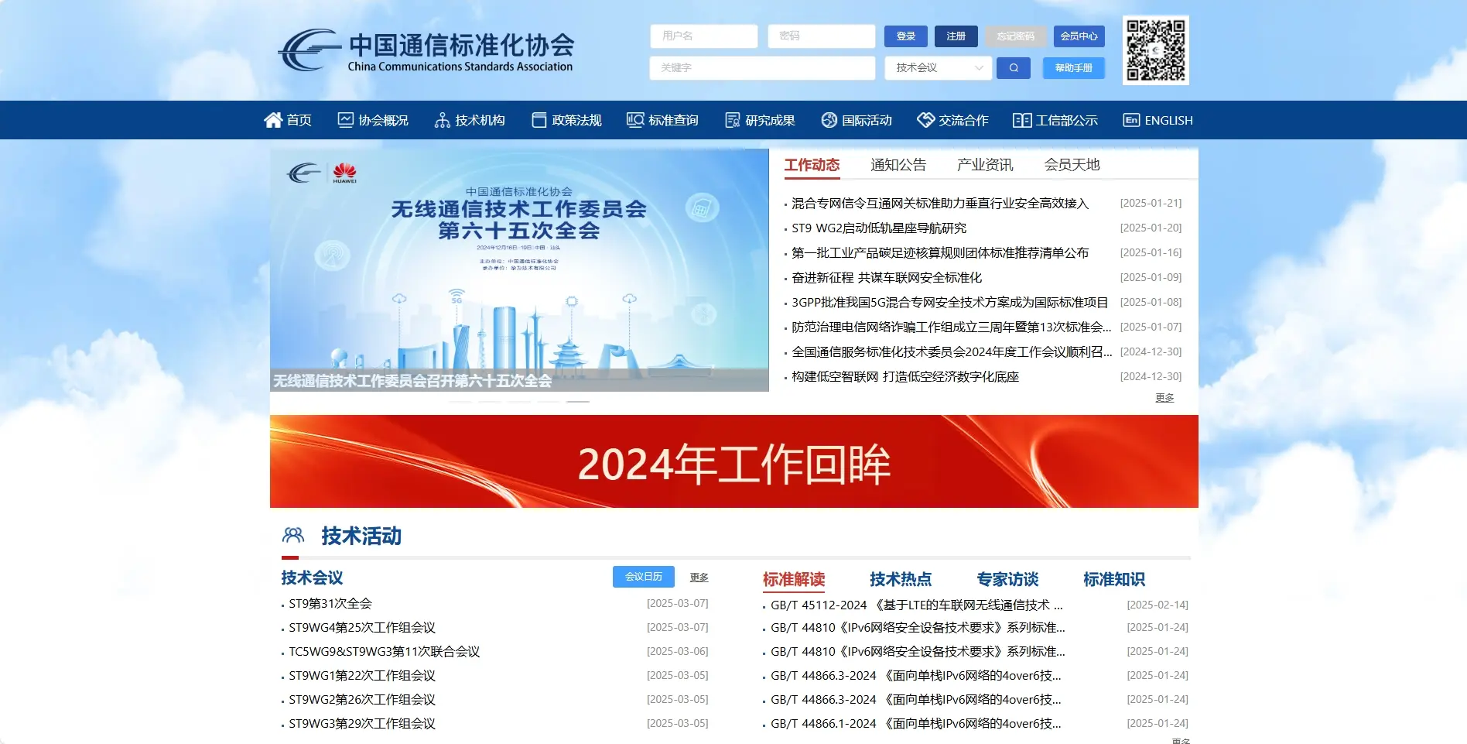Open the 技术会议 search category dropdown
1467x744 pixels.
[937, 67]
